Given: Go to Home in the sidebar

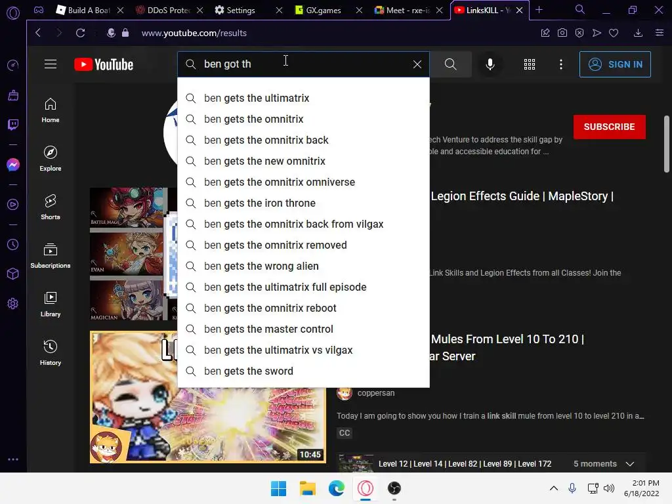Looking at the screenshot, I should tap(51, 110).
